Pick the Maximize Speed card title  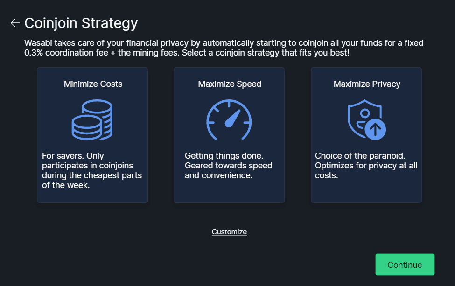pos(230,84)
